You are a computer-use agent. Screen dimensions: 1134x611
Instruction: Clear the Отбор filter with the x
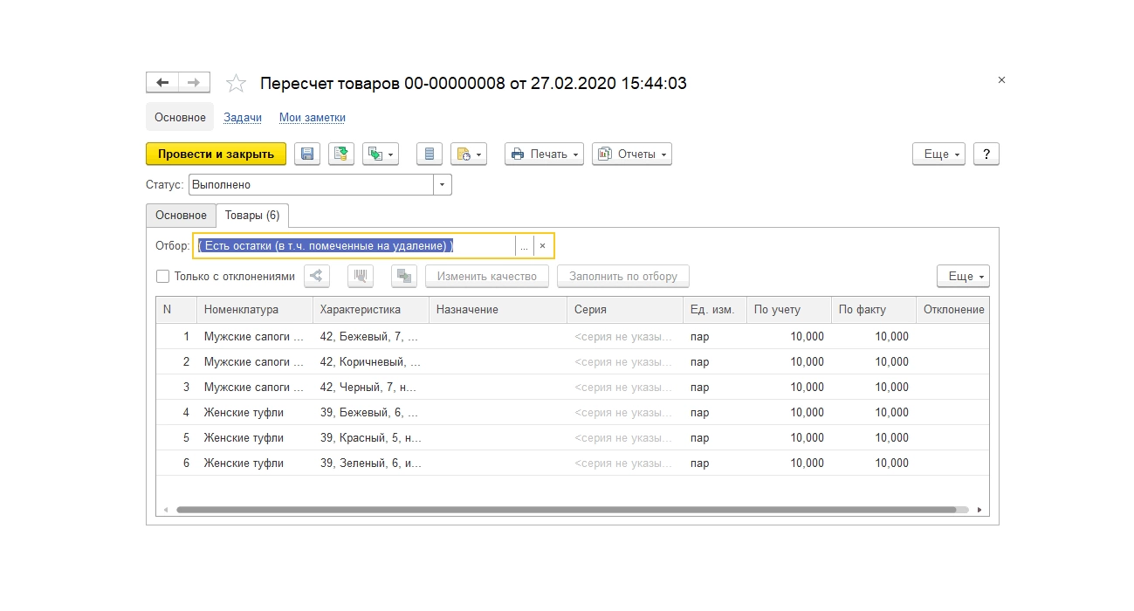click(x=543, y=246)
